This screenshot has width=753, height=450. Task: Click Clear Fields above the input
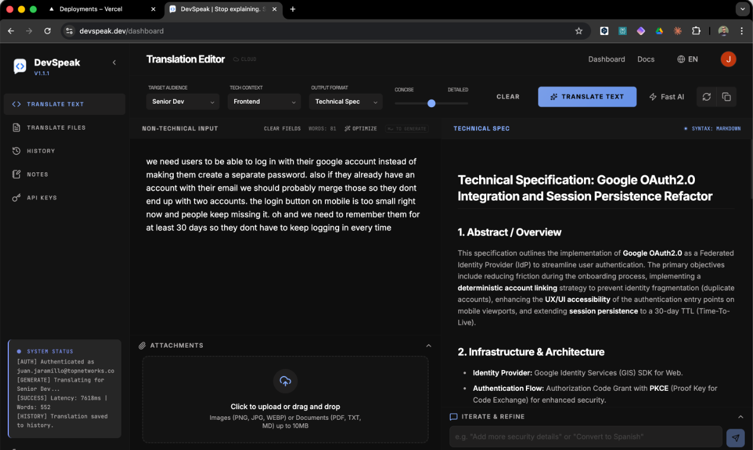[282, 128]
